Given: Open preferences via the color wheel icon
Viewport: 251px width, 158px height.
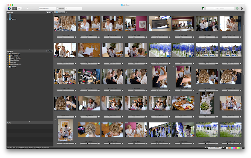Looking at the screenshot, I should coord(9,8).
